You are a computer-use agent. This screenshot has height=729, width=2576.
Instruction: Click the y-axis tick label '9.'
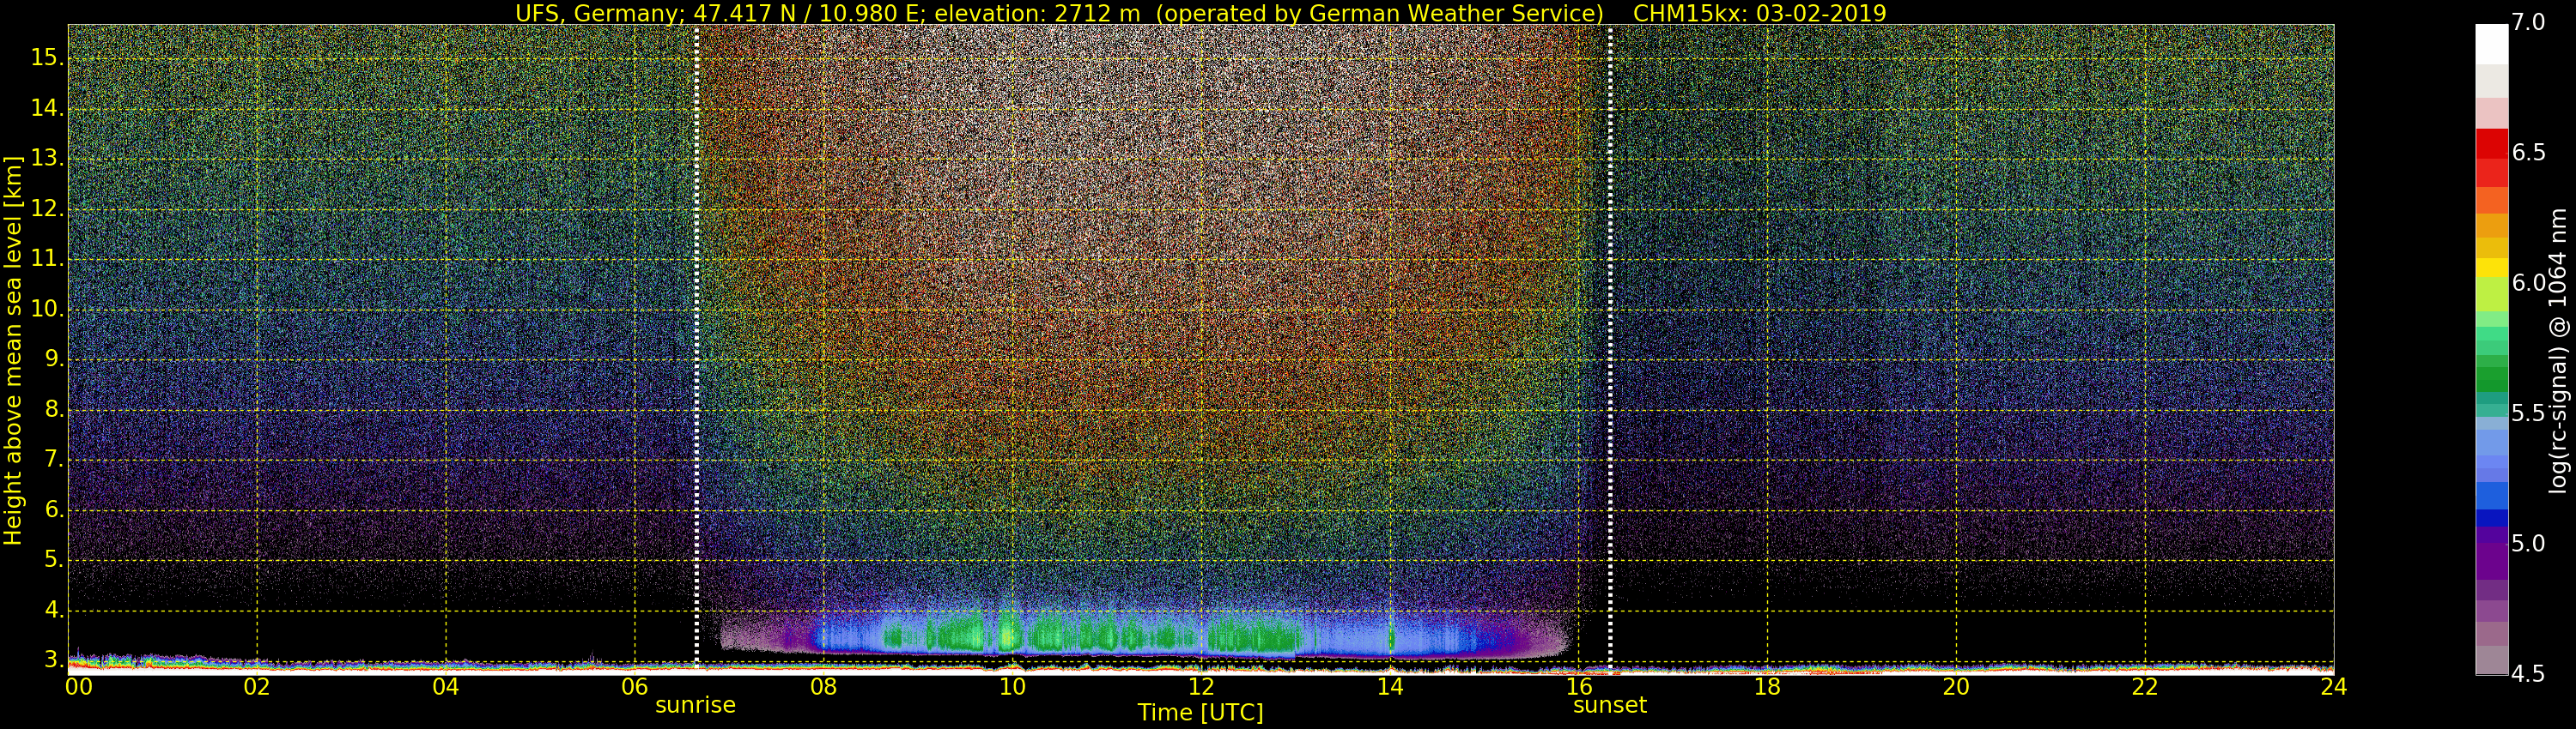tap(54, 359)
